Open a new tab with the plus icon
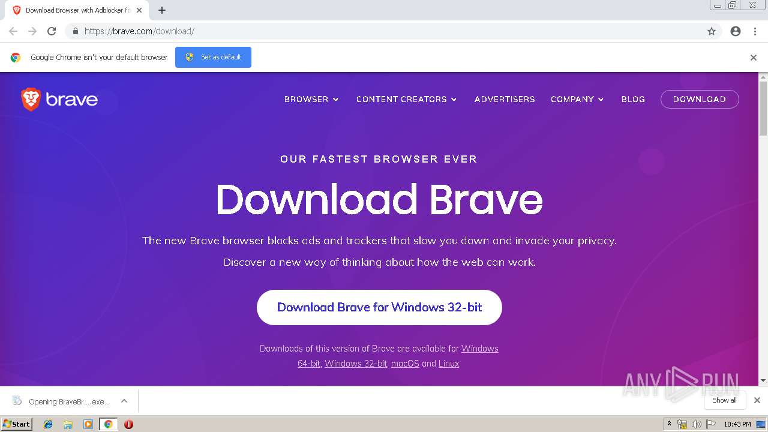This screenshot has width=768, height=432. tap(162, 10)
